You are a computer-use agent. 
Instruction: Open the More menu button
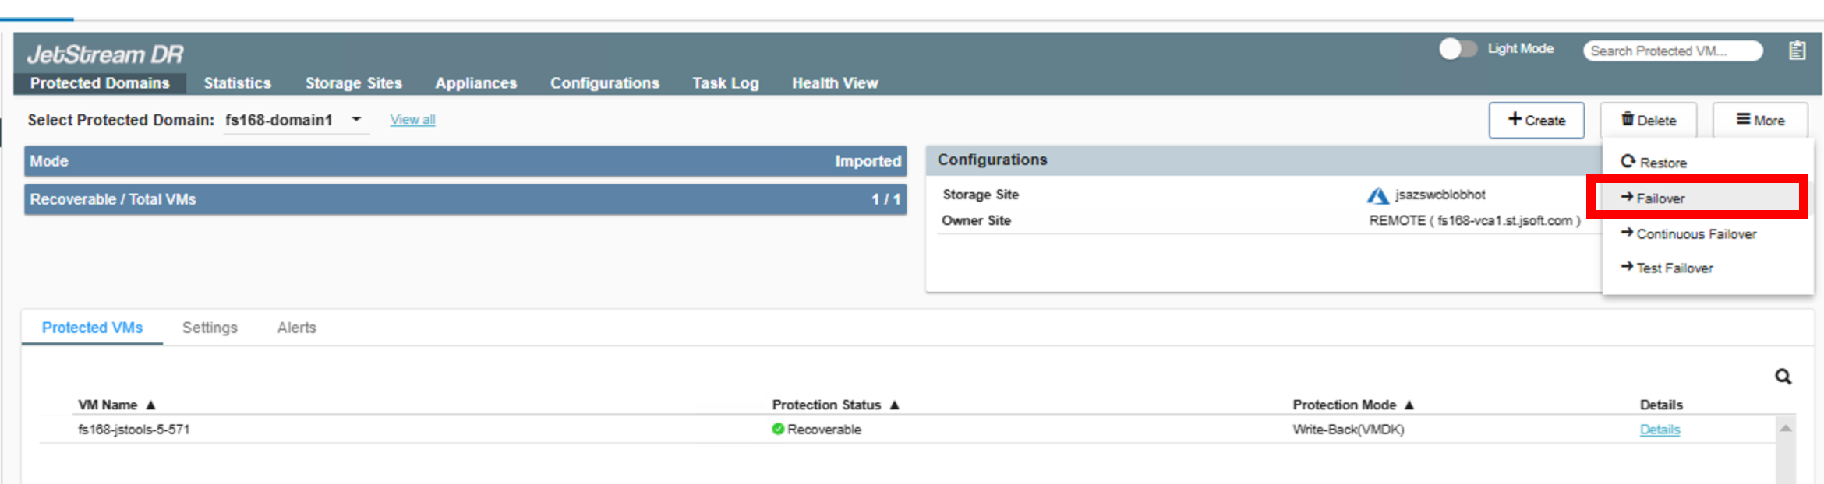coord(1760,121)
